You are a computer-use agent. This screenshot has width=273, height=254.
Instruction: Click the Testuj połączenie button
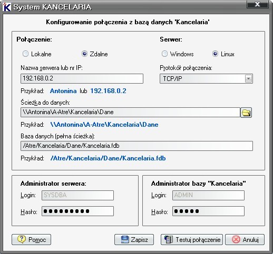click(192, 239)
